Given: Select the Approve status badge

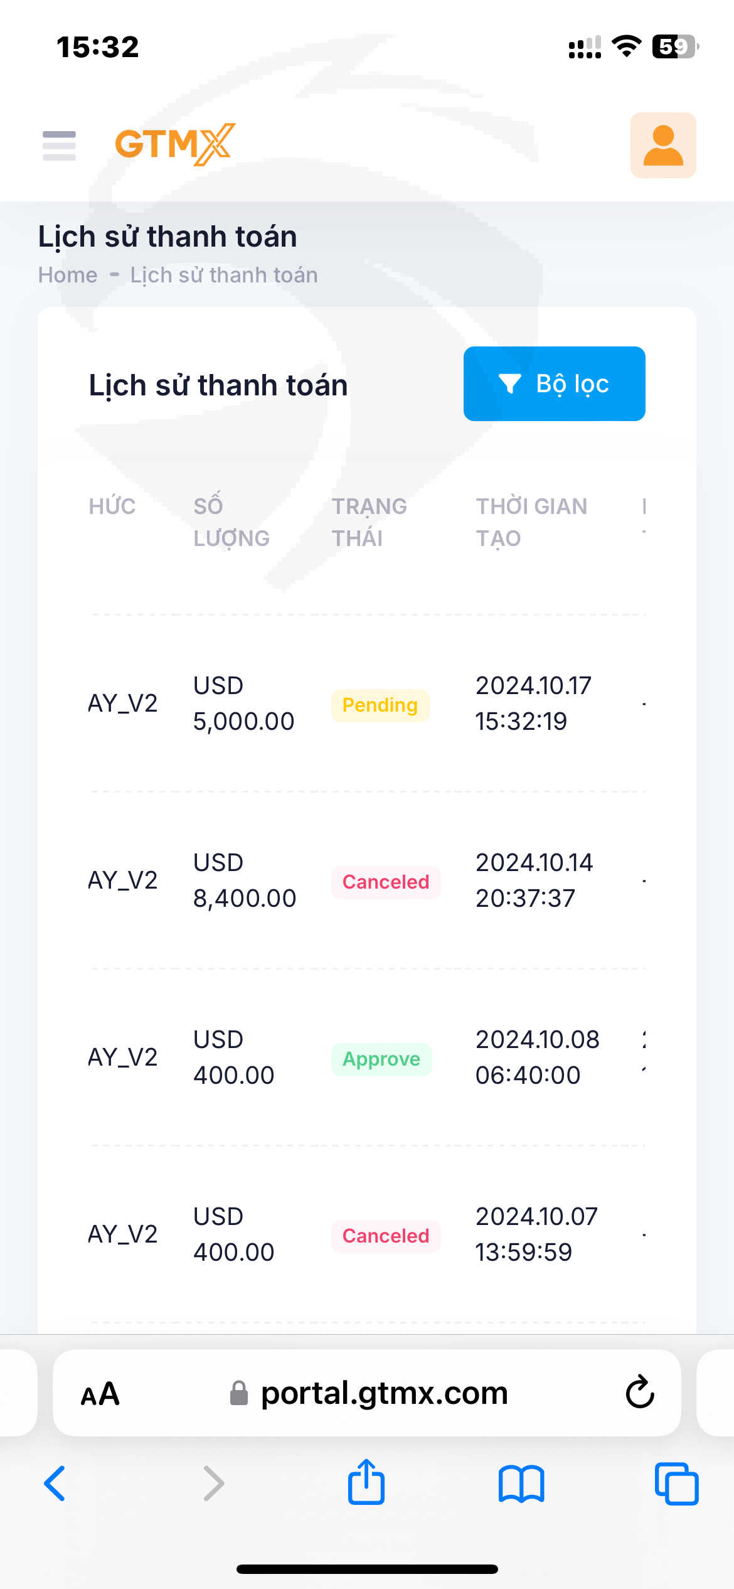Looking at the screenshot, I should tap(381, 1059).
